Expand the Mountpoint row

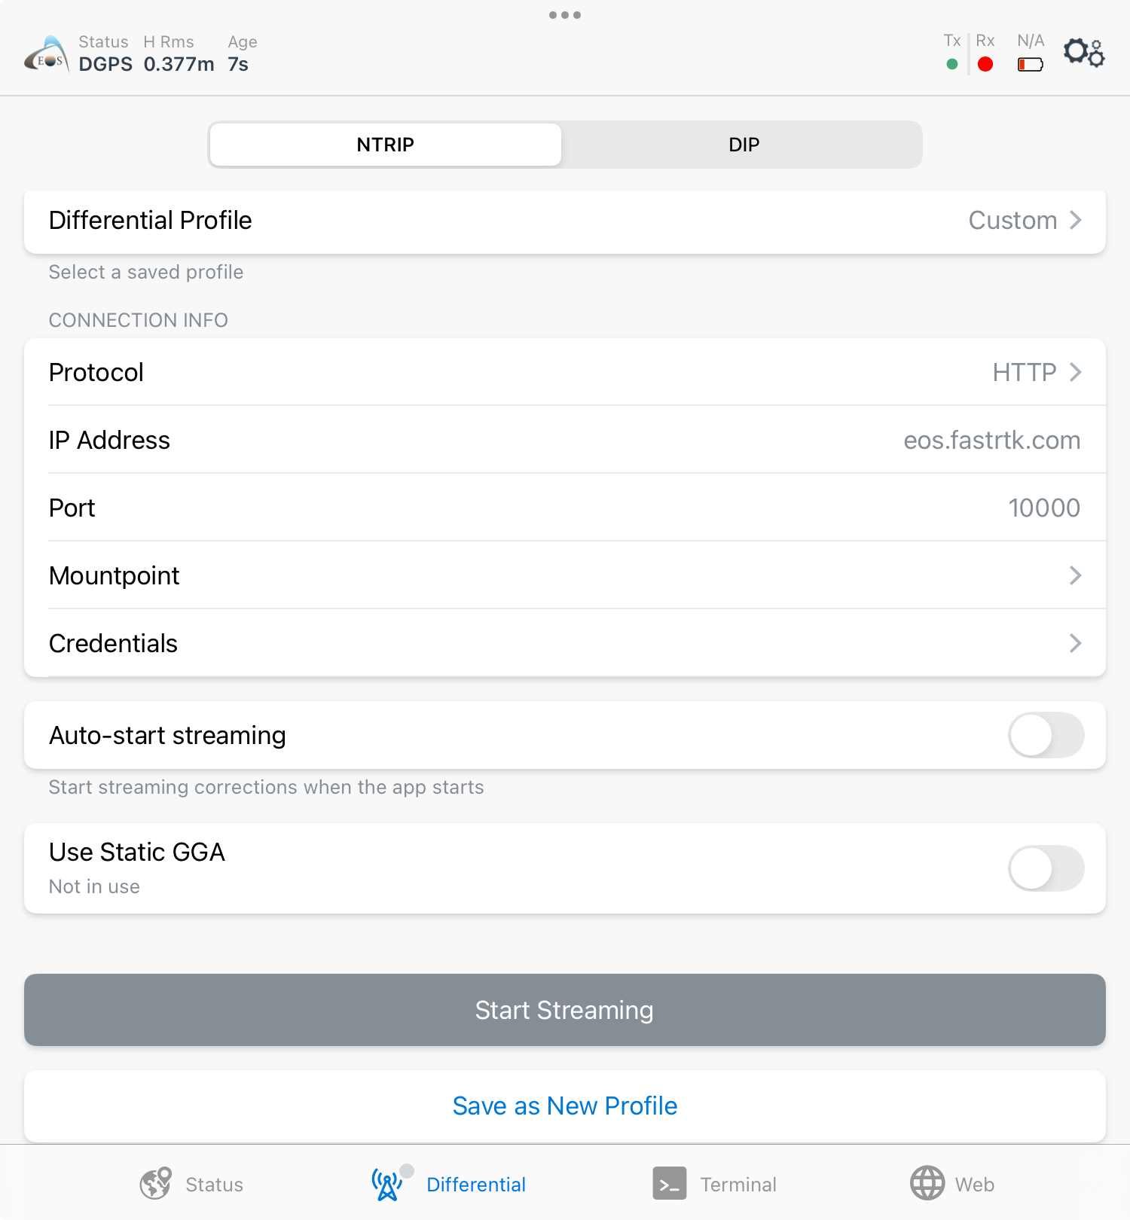(x=565, y=575)
